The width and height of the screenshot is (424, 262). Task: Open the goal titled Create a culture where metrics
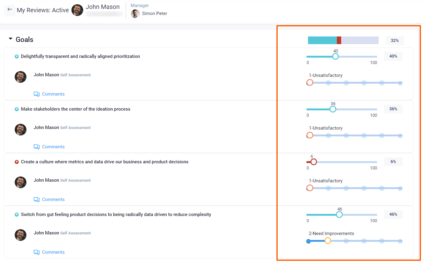click(105, 162)
